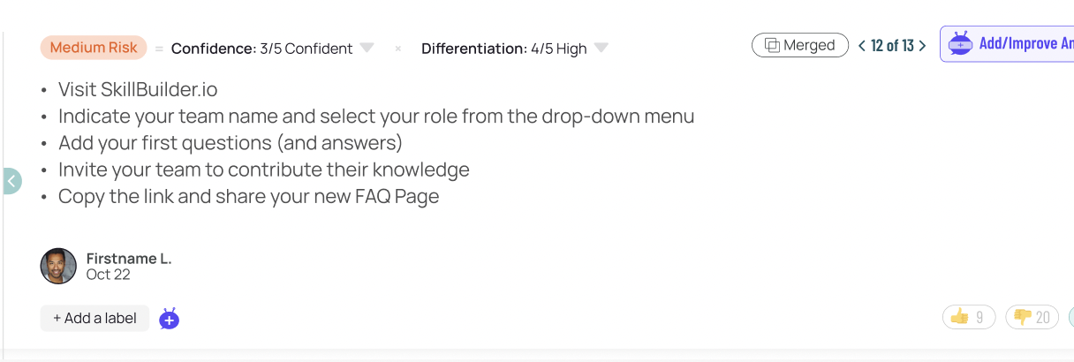Click the small × icon before Differentiation
Screen dimensions: 1074x362
(x=398, y=49)
